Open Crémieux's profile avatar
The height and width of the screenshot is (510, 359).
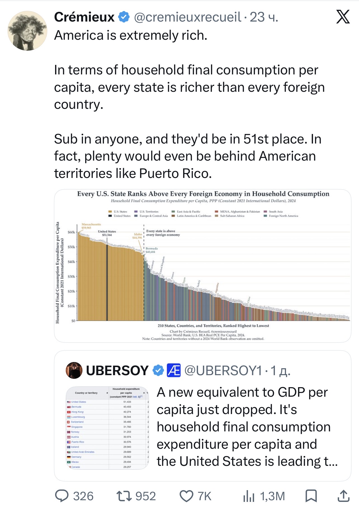(x=27, y=31)
